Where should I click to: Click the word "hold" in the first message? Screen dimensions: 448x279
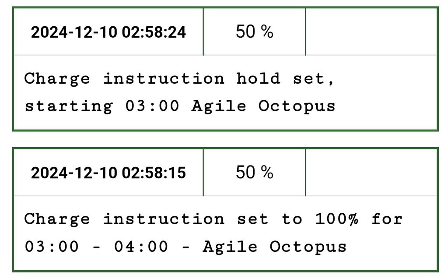click(258, 79)
